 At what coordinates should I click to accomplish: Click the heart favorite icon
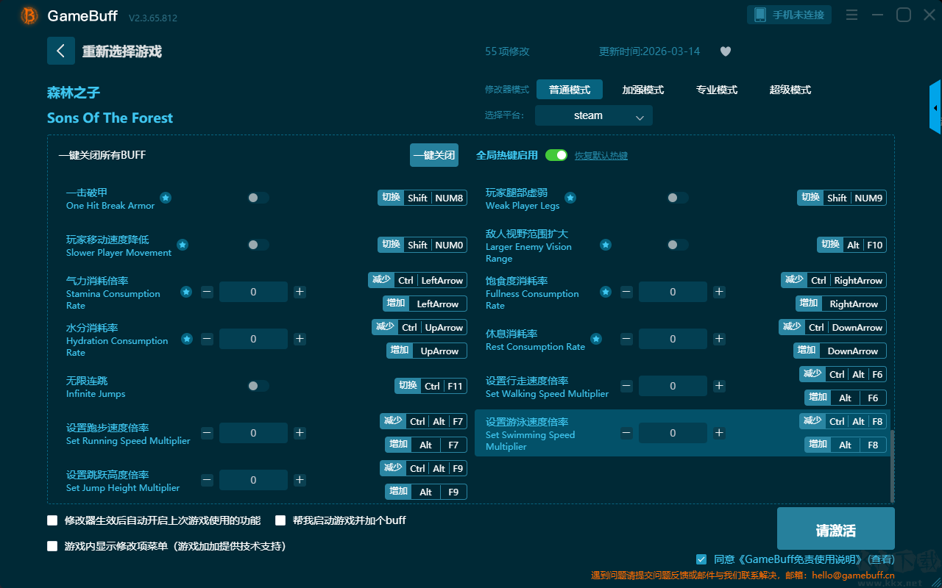725,51
